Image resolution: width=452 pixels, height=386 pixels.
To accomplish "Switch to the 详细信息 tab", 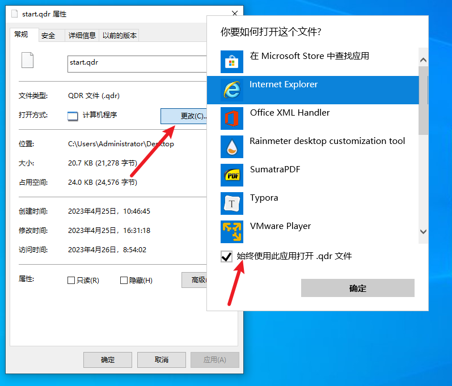I will (x=82, y=36).
